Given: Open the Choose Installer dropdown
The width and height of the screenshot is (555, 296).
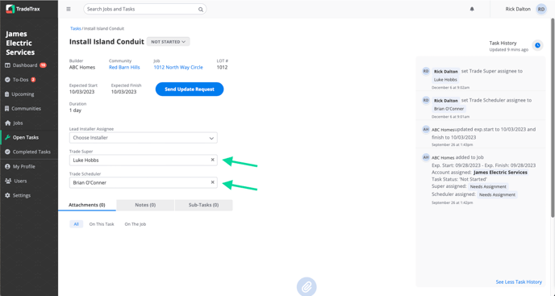Looking at the screenshot, I should 144,138.
